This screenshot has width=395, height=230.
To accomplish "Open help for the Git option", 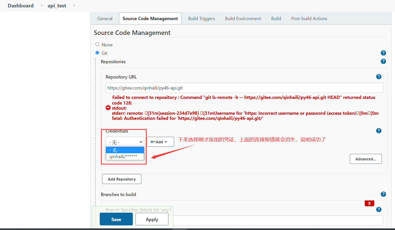I will [x=383, y=53].
